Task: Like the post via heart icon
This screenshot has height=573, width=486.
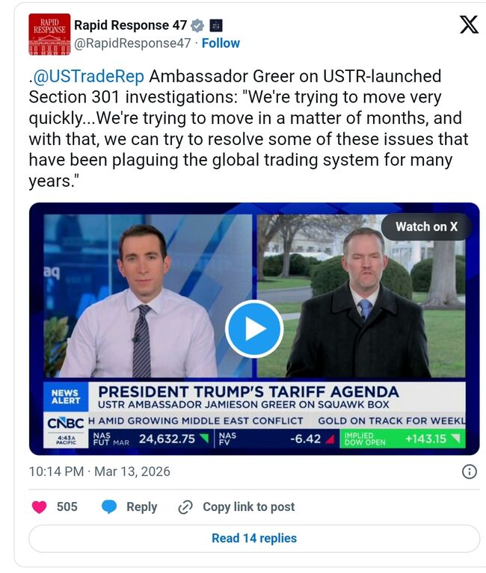Action: (40, 507)
